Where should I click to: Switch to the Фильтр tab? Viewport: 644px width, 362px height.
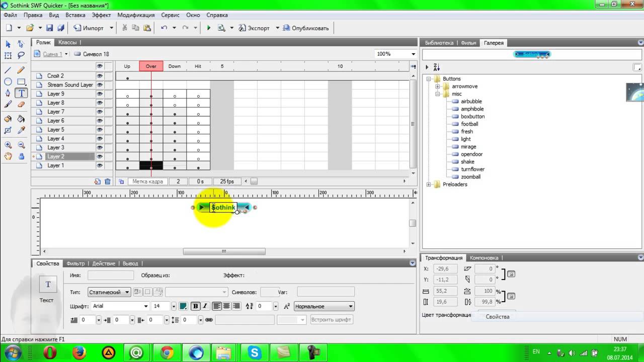[x=75, y=263]
